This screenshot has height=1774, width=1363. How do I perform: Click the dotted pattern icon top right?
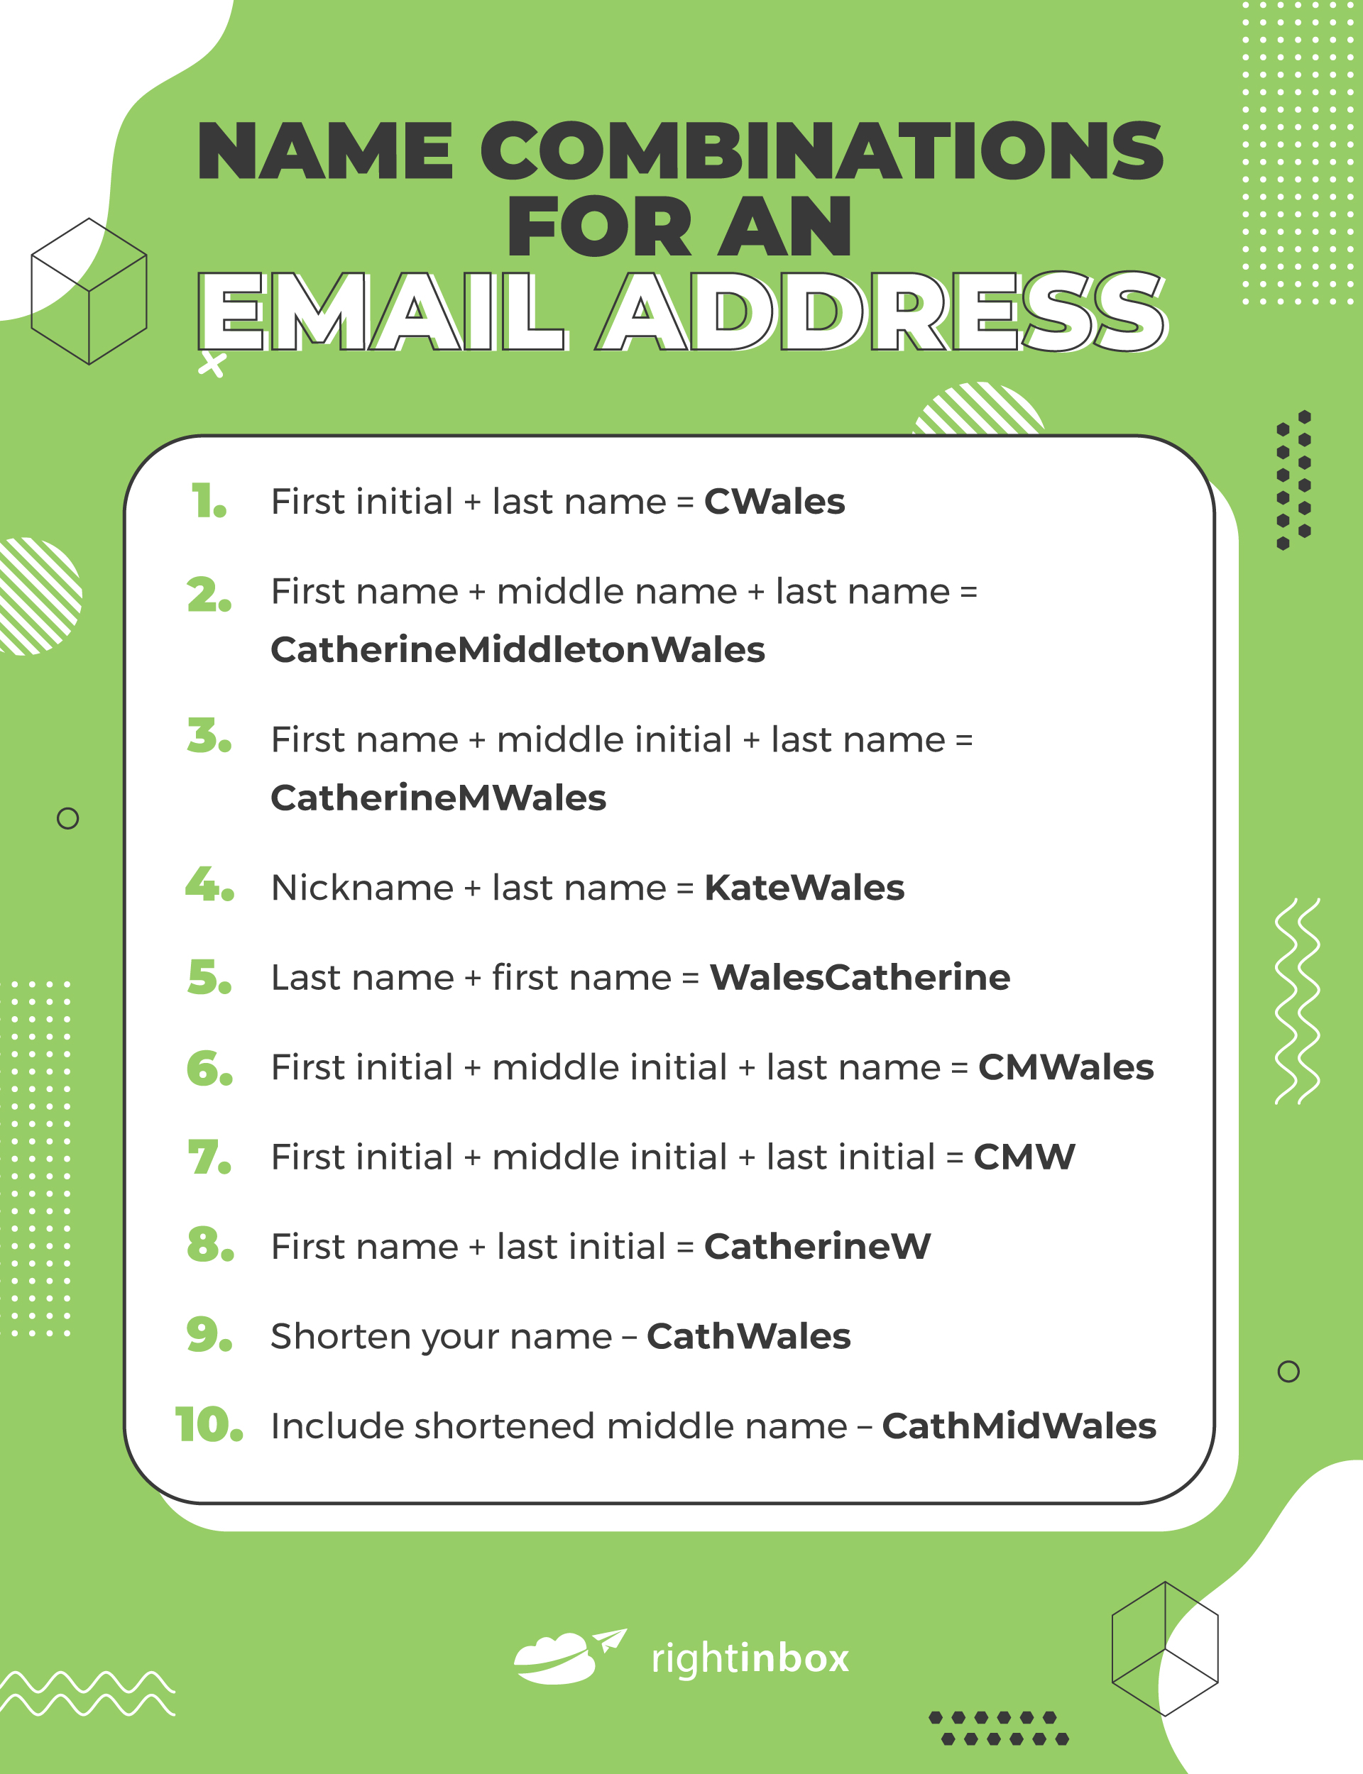coord(1288,143)
